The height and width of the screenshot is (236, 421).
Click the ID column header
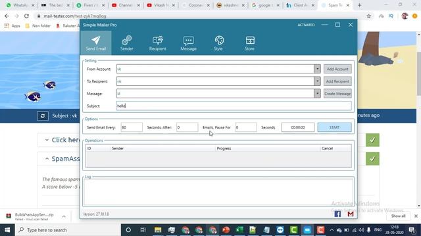tap(89, 148)
